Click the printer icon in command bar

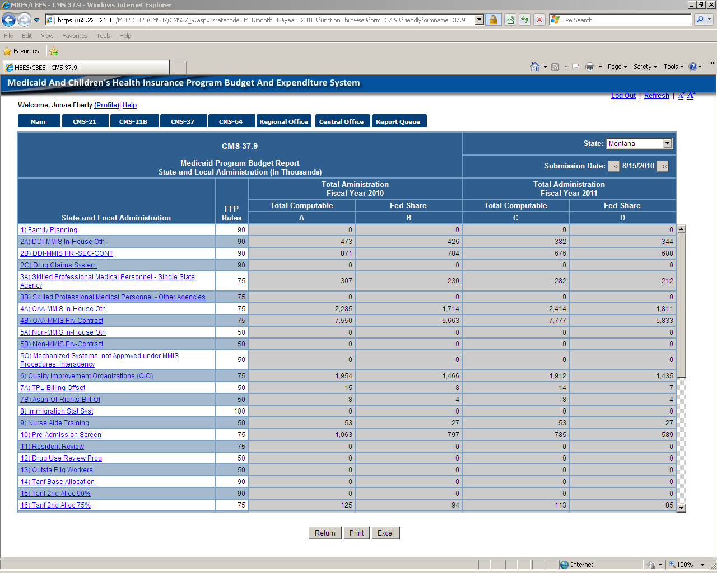590,67
